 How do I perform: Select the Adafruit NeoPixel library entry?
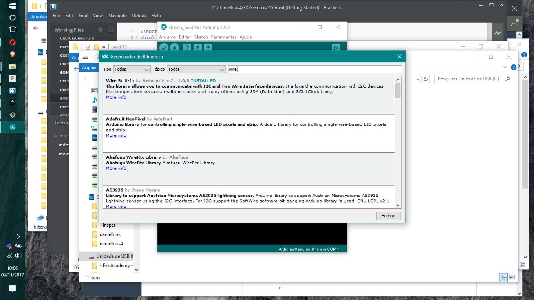(249, 134)
